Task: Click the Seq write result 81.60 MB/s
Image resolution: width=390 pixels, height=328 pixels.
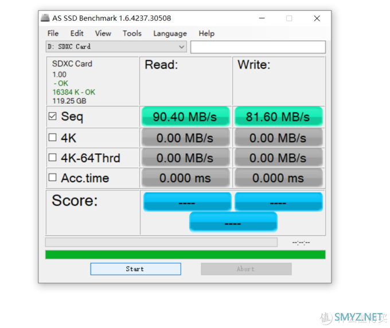Action: pos(279,116)
